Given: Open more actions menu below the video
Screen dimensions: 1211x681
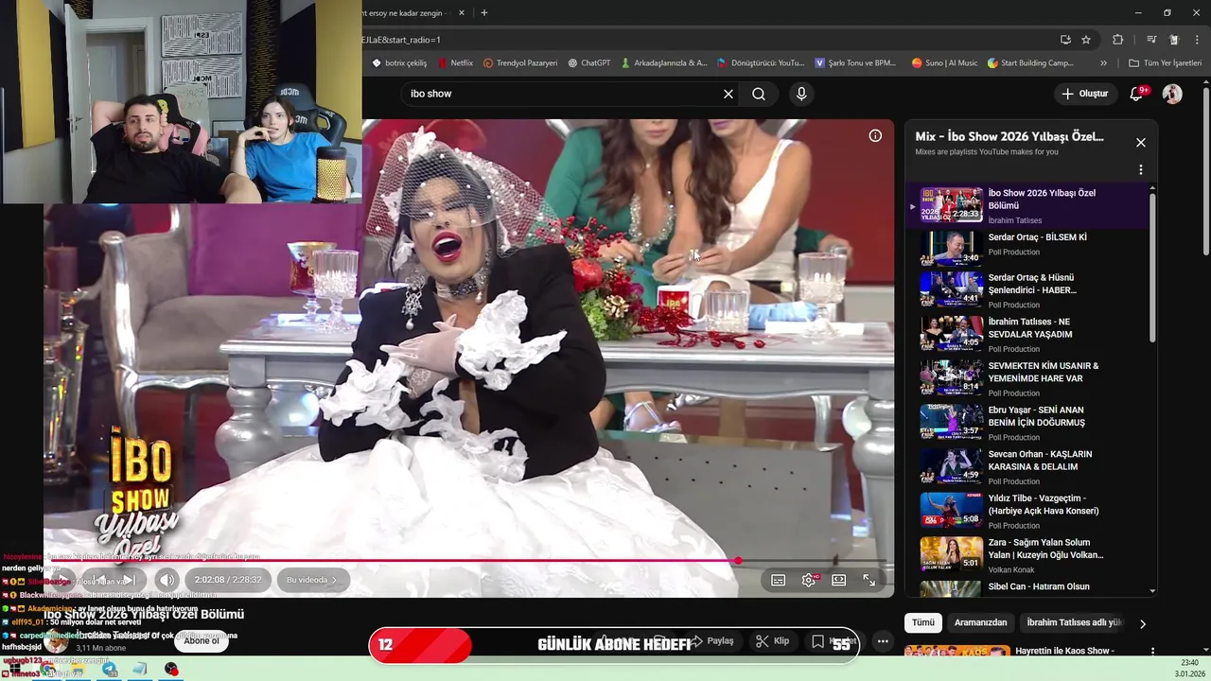Looking at the screenshot, I should (883, 641).
